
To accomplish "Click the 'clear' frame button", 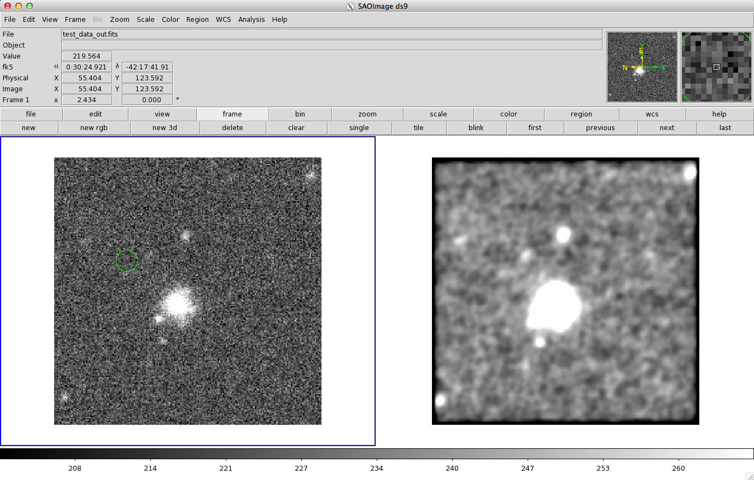I will click(296, 128).
